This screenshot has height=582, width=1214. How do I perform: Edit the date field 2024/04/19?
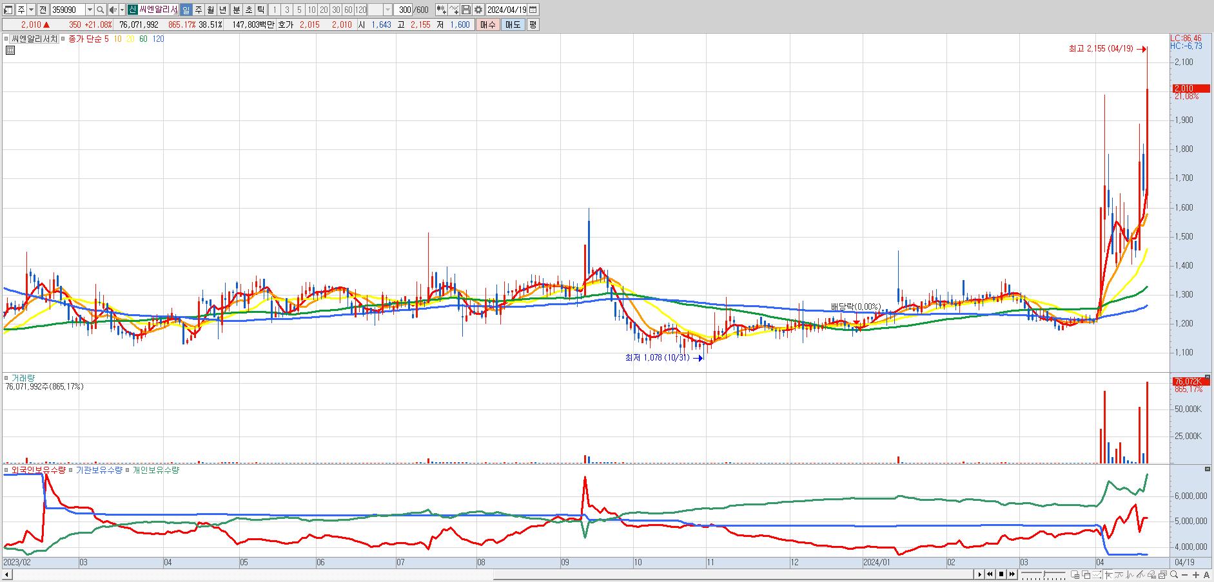point(507,10)
